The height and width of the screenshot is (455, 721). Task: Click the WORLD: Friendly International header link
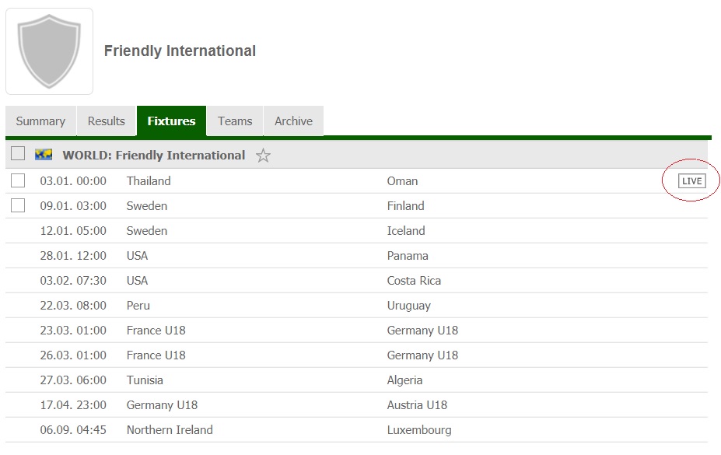(154, 156)
